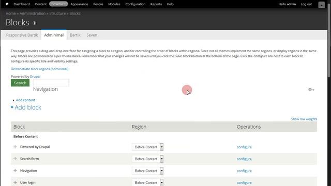Follow Administration breadcrumb link
The height and width of the screenshot is (186, 331).
(x=33, y=13)
